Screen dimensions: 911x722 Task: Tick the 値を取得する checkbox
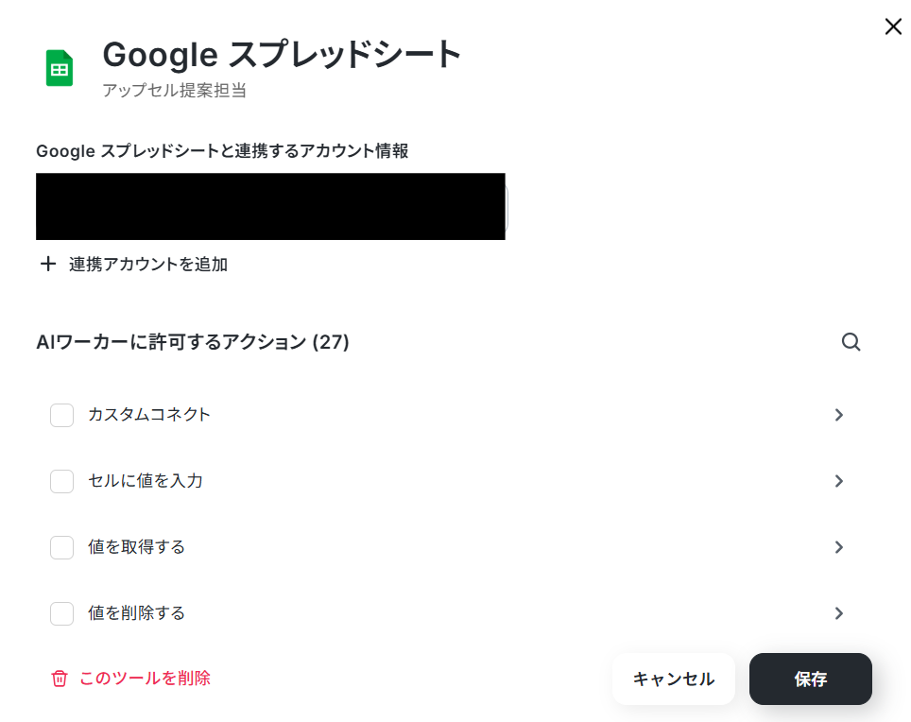(x=61, y=548)
